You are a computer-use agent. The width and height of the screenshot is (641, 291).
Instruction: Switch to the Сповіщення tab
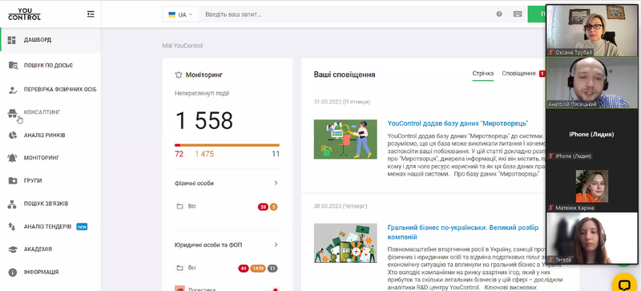coord(518,74)
